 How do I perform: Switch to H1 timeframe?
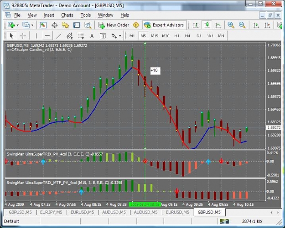[x=176, y=36]
